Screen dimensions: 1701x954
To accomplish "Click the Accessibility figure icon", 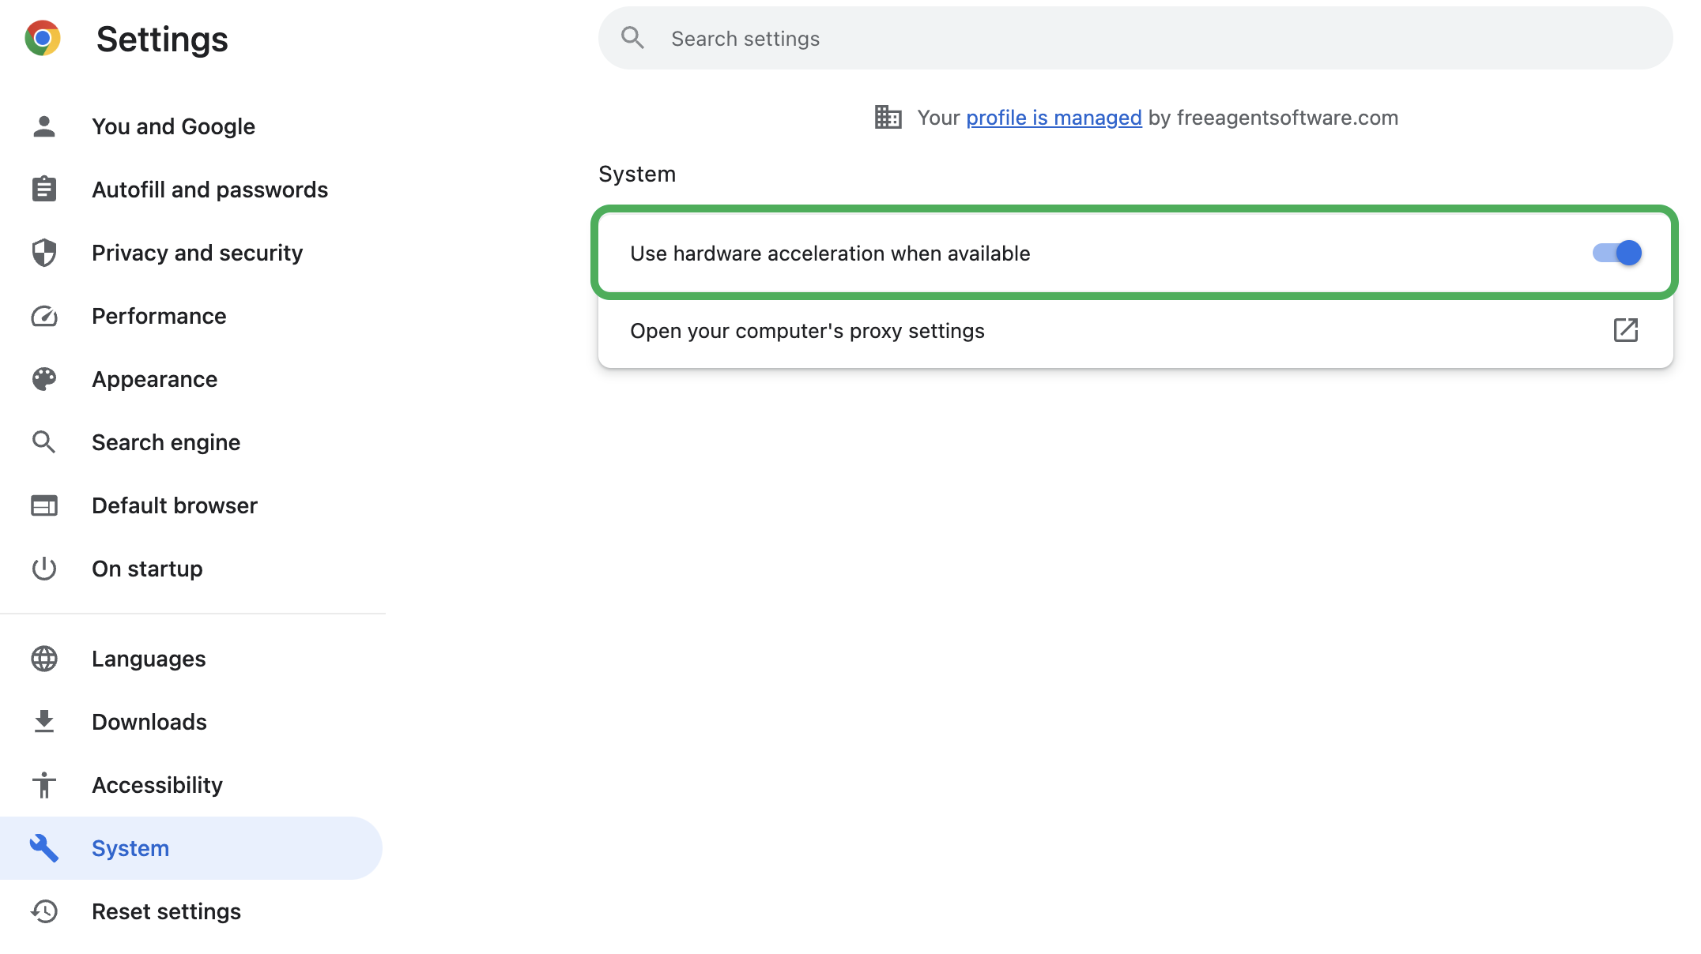I will click(44, 785).
